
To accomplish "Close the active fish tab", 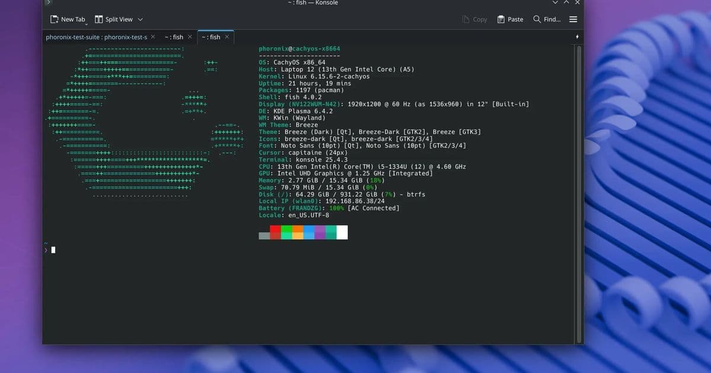I will 226,37.
